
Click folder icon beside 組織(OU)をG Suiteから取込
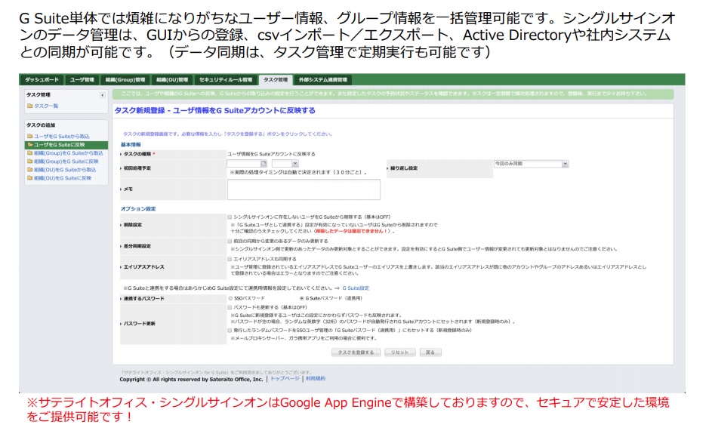[x=30, y=170]
